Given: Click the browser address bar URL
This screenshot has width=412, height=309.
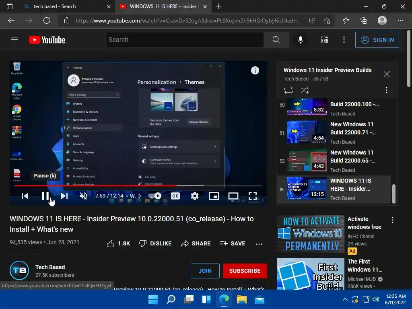Looking at the screenshot, I should [188, 21].
